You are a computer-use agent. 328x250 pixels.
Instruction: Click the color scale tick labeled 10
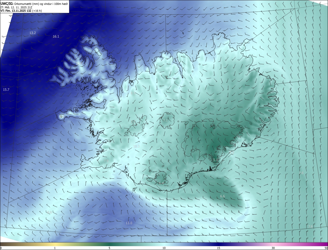pyautogui.click(x=164, y=248)
